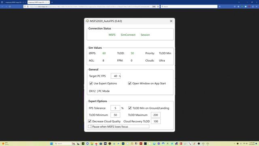Click the MSFS connection status label
Image resolution: width=259 pixels, height=146 pixels.
(112, 35)
